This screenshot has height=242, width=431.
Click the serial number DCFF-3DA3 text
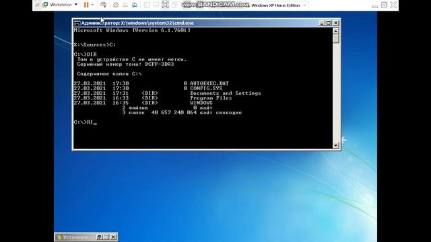(160, 65)
